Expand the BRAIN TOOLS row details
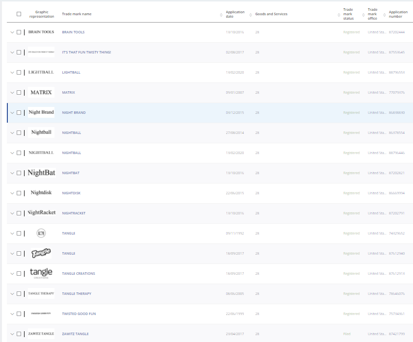413x342 pixels. click(12, 32)
